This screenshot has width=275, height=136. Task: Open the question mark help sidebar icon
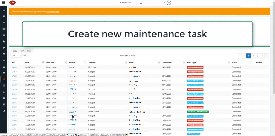click(4, 104)
